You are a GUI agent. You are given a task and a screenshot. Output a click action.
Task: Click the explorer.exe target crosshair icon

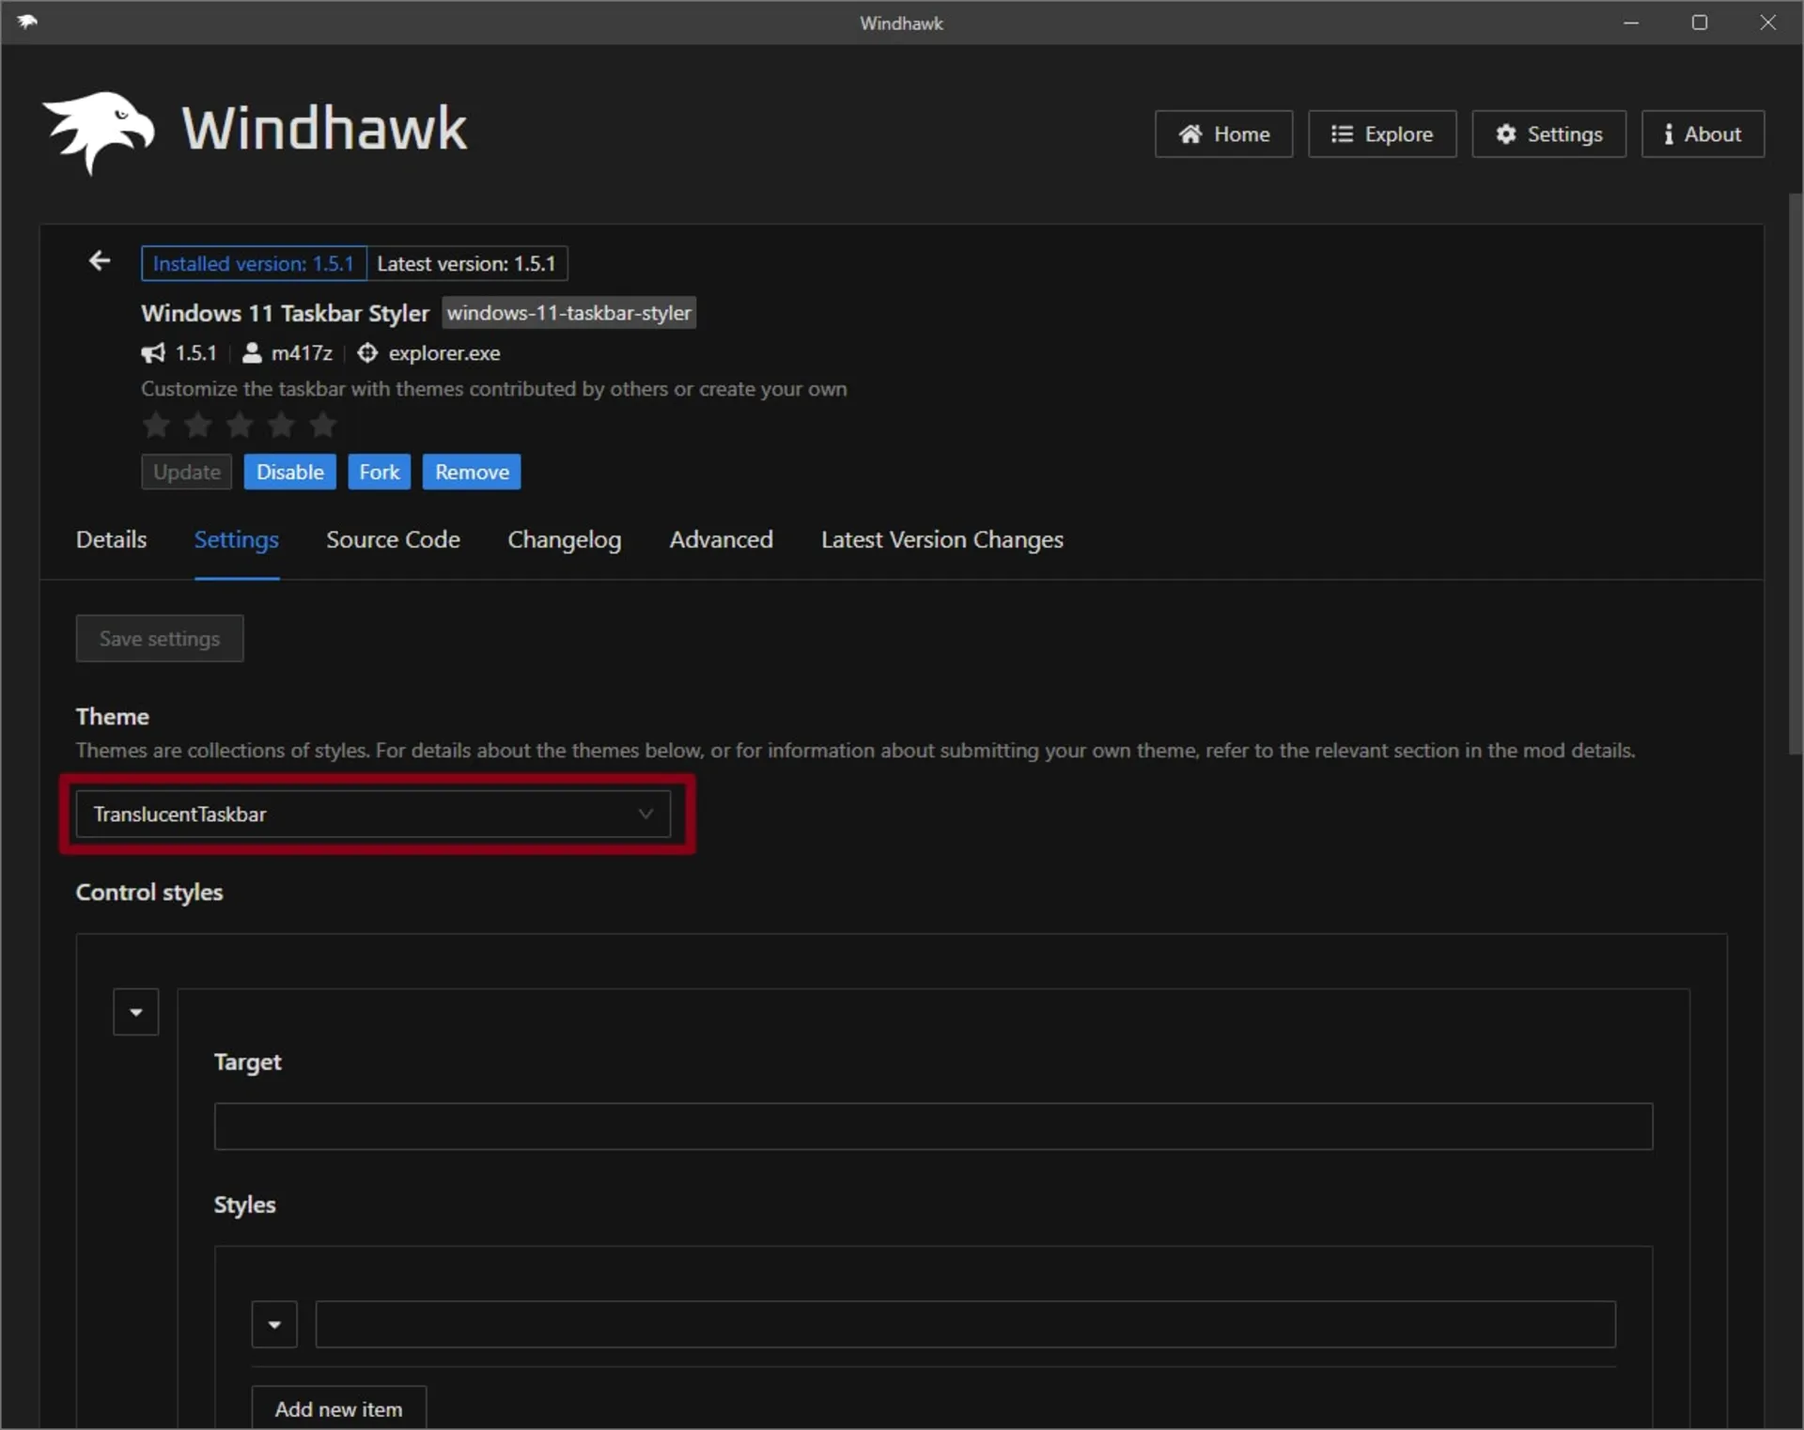point(367,353)
